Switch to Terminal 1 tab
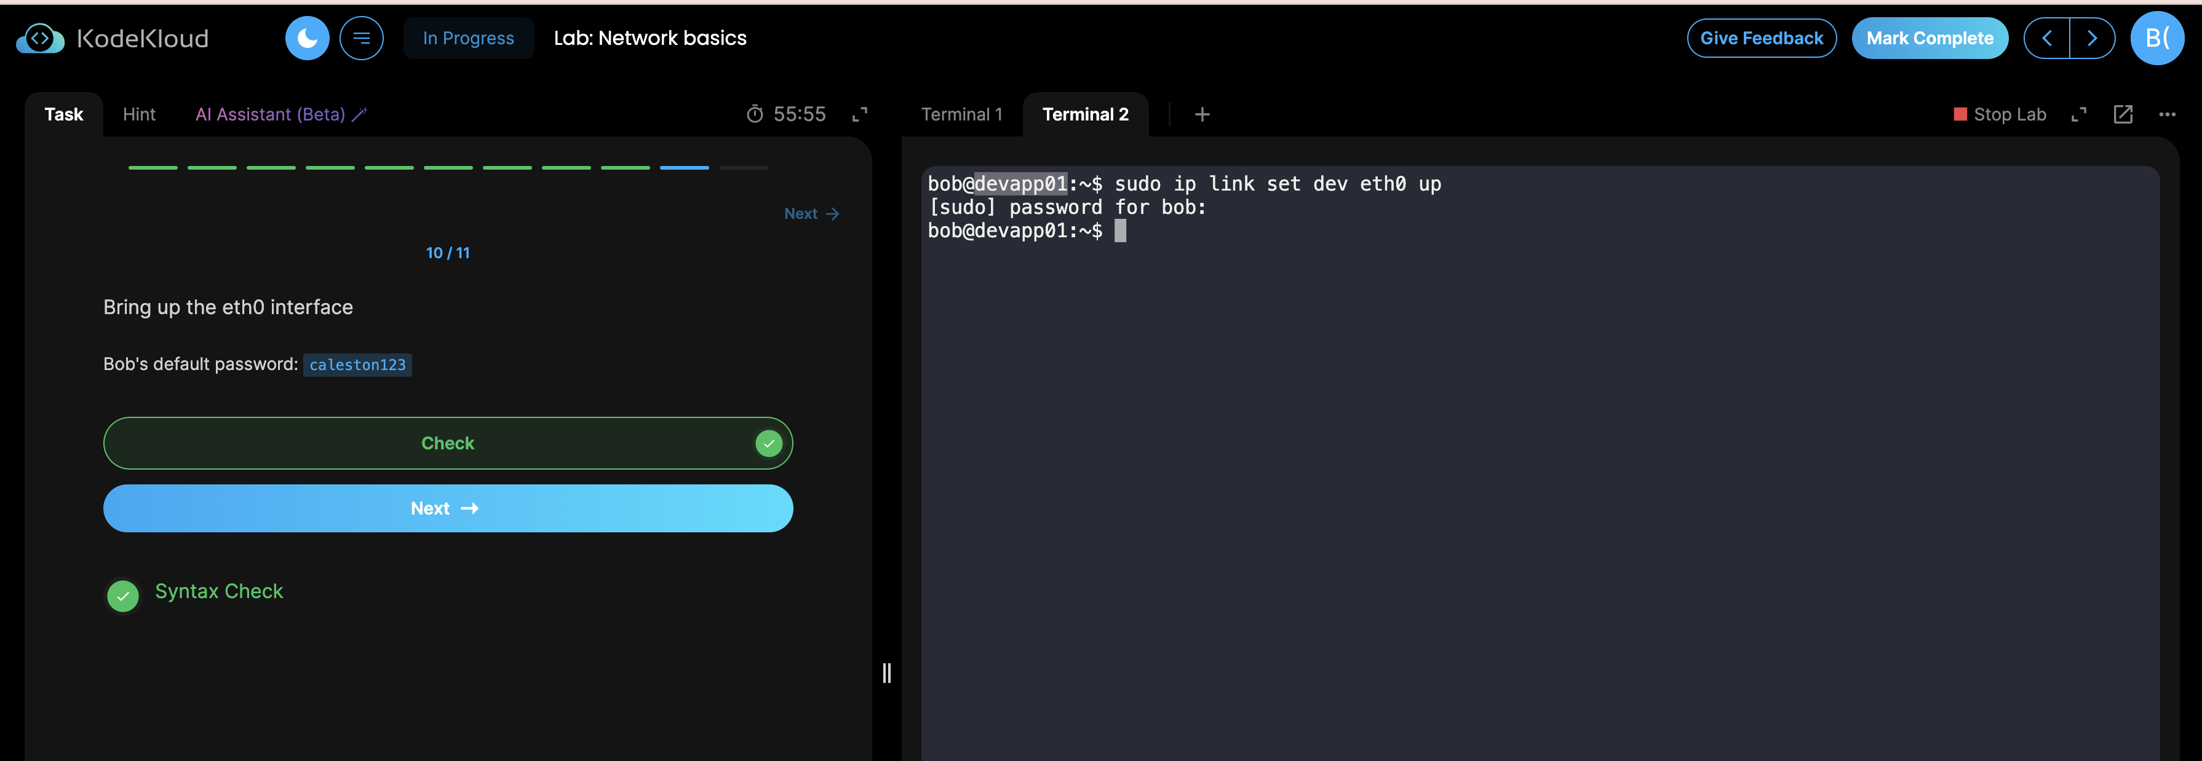The width and height of the screenshot is (2202, 761). pyautogui.click(x=961, y=114)
